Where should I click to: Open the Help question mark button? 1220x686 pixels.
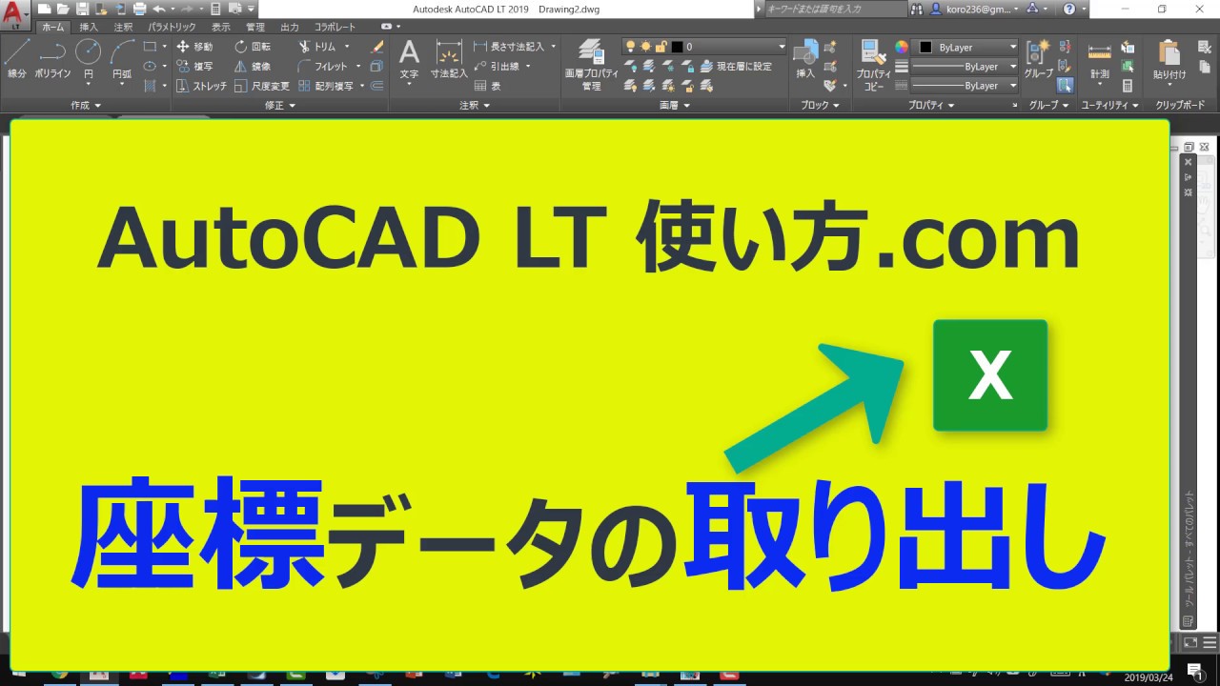tap(1068, 9)
